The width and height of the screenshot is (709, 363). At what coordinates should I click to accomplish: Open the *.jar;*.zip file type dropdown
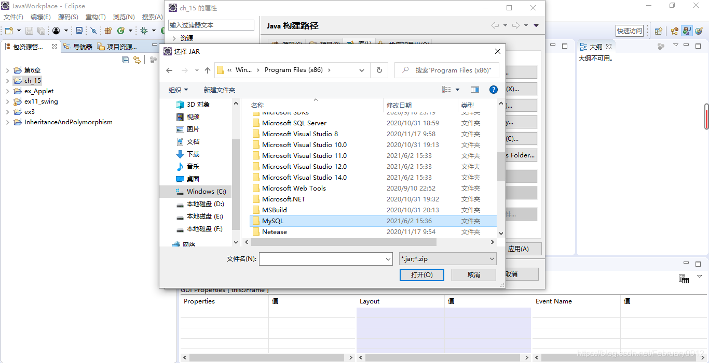coord(448,259)
